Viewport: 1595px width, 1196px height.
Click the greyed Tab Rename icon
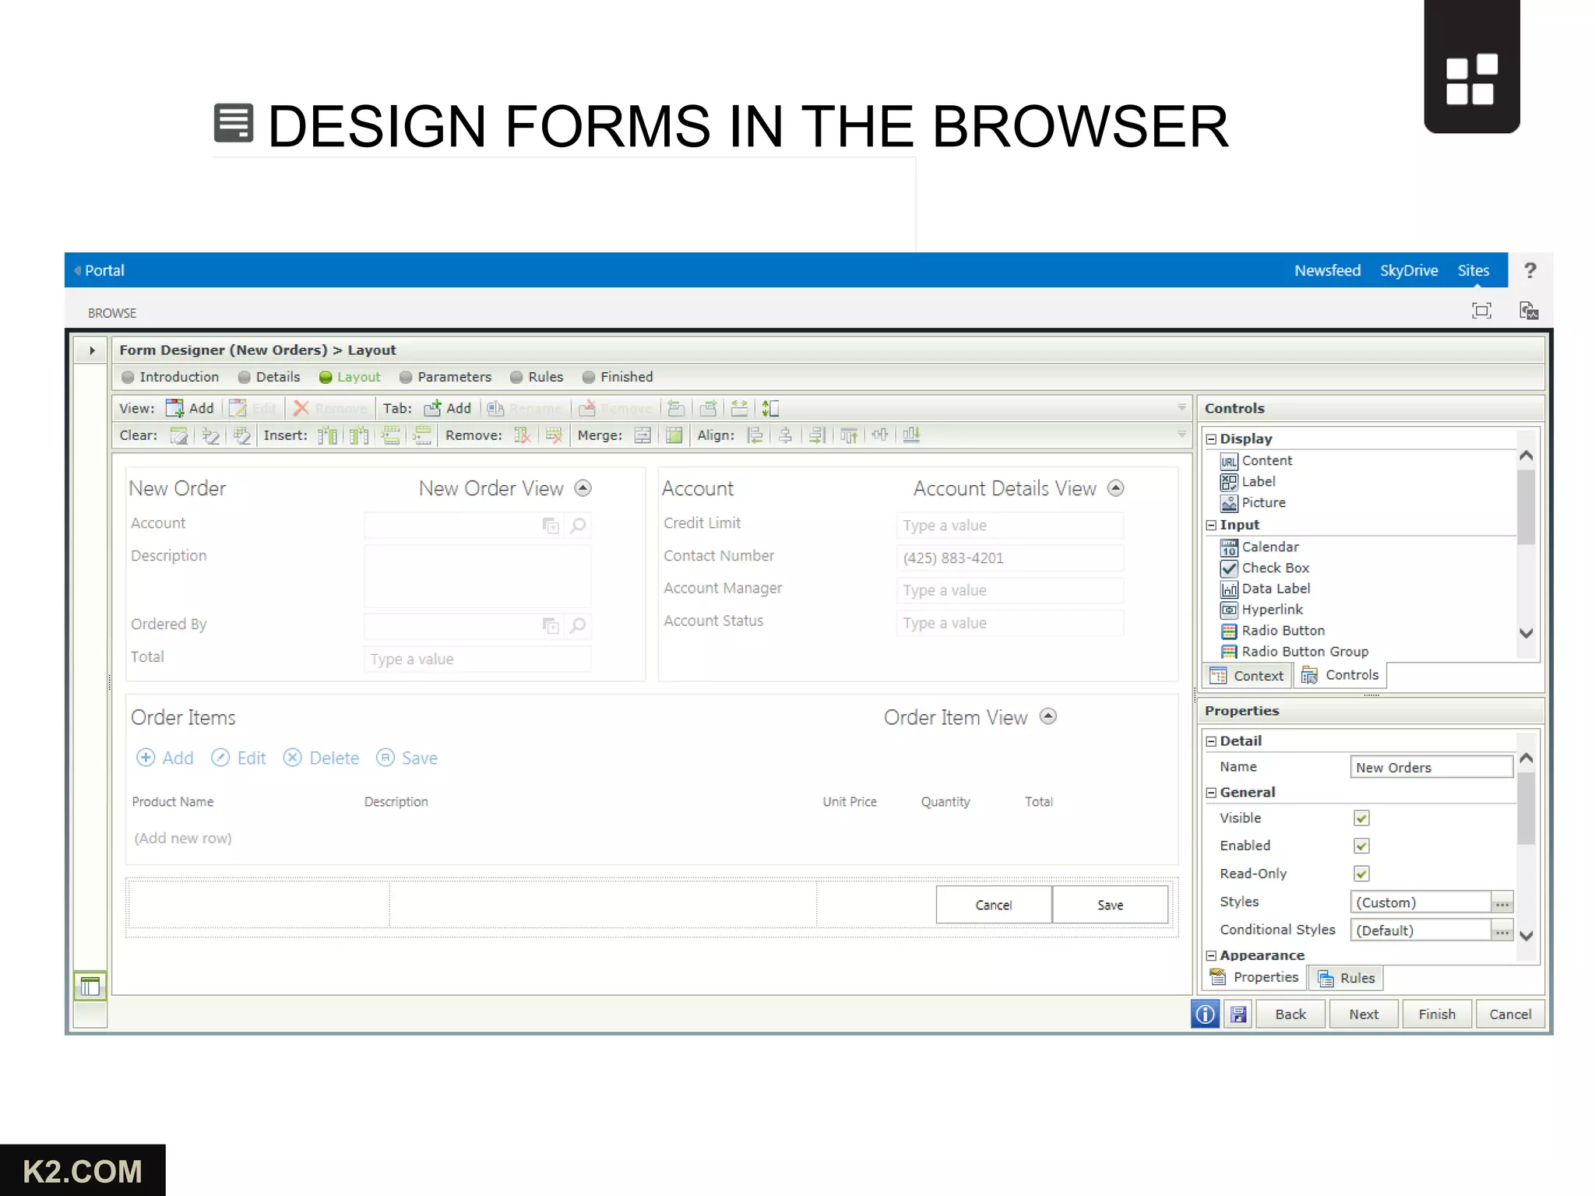pos(495,408)
